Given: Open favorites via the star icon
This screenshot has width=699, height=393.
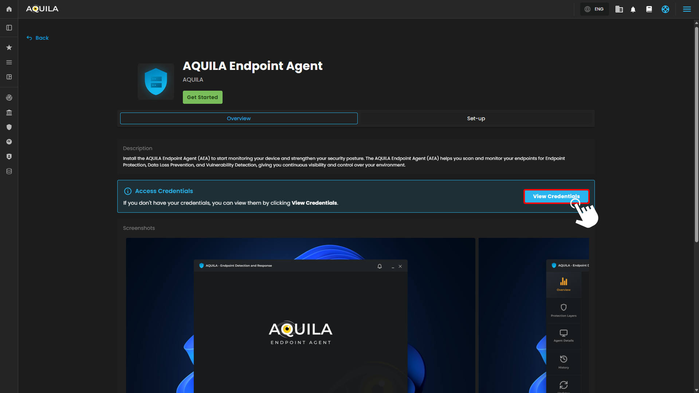Looking at the screenshot, I should (9, 48).
